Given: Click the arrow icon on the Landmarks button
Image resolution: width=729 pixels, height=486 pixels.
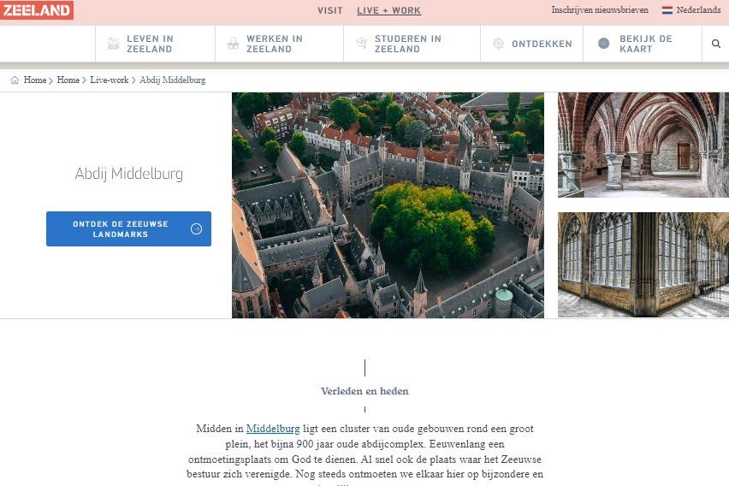Looking at the screenshot, I should [196, 228].
